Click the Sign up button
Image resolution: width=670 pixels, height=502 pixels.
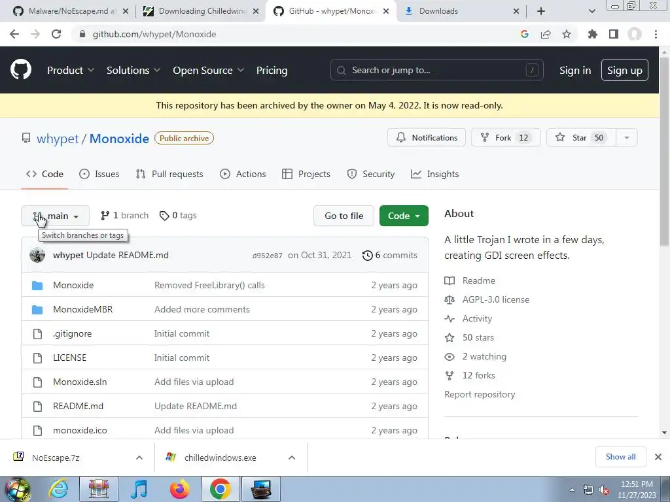pyautogui.click(x=625, y=71)
